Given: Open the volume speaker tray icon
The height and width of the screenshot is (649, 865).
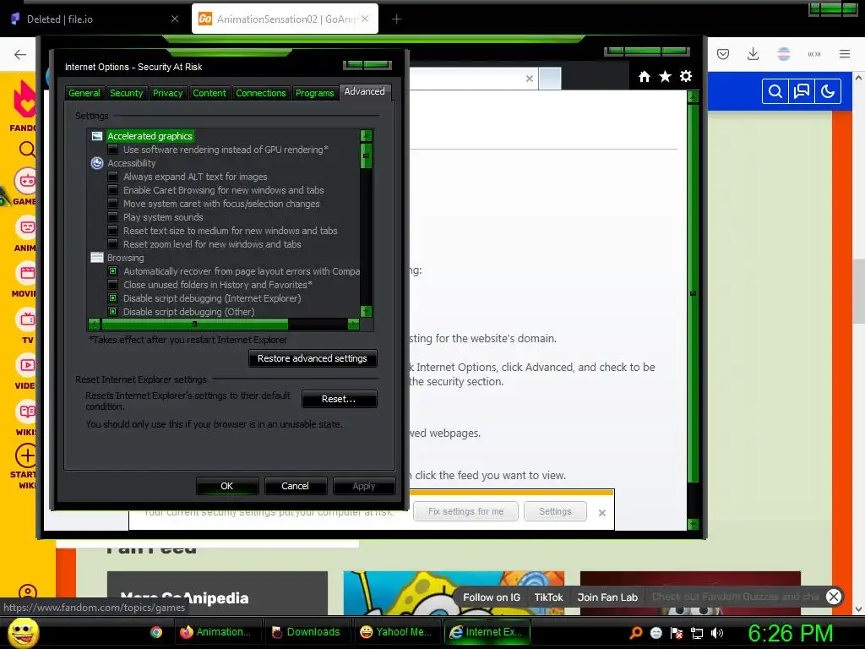Looking at the screenshot, I should click(717, 633).
